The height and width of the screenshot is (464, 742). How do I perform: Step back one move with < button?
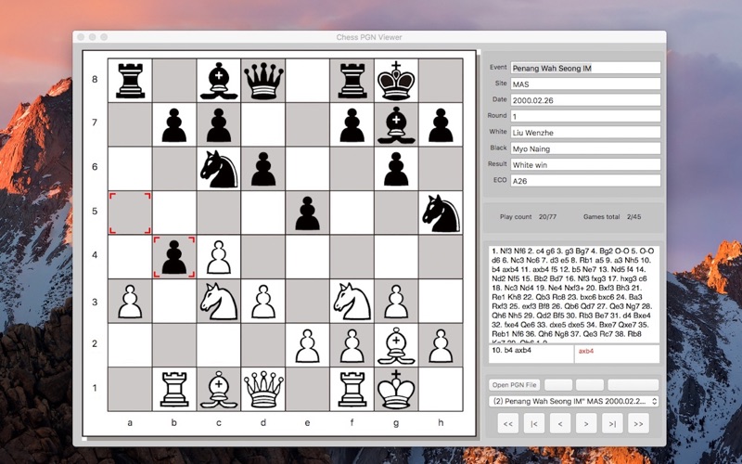pyautogui.click(x=560, y=424)
